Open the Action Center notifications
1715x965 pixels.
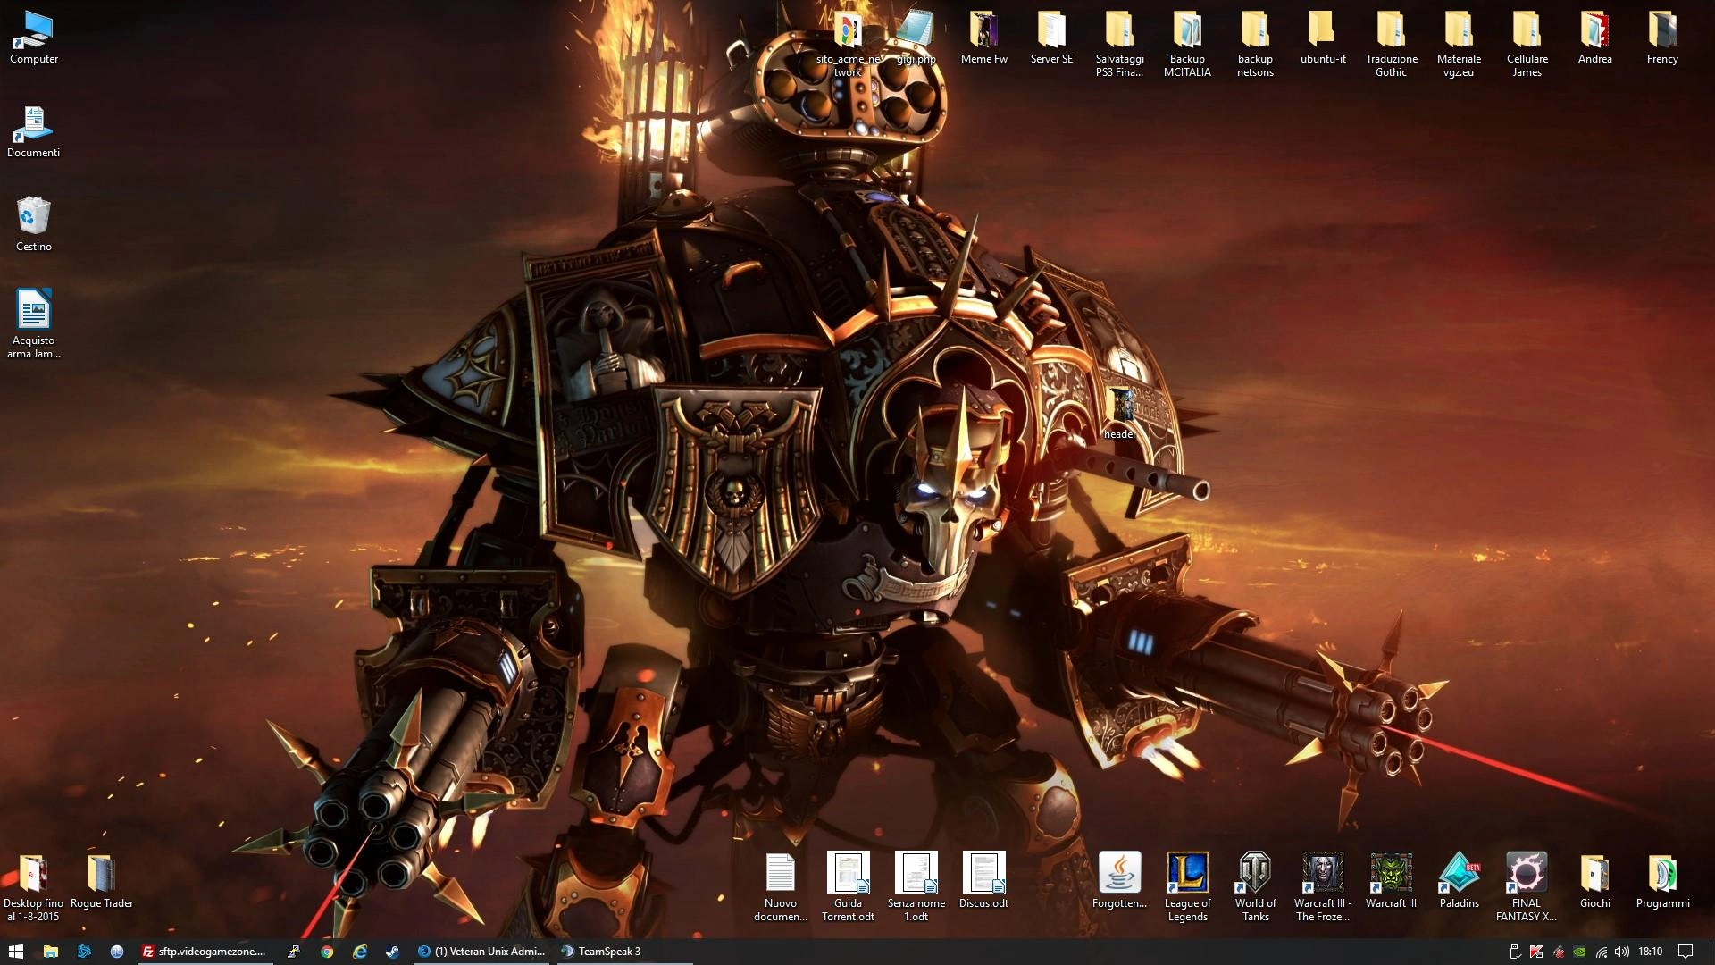[x=1686, y=952]
